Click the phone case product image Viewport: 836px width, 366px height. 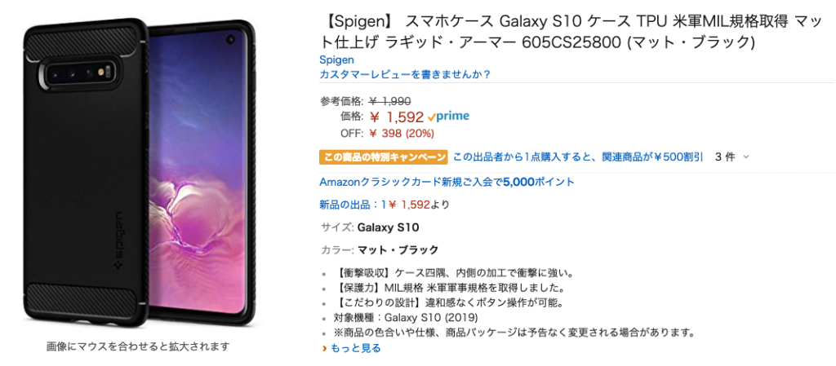[140, 175]
